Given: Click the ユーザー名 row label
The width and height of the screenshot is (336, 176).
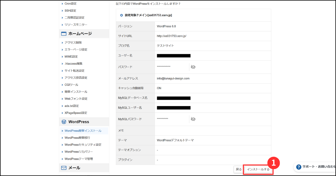Looking at the screenshot, I should (x=125, y=56).
